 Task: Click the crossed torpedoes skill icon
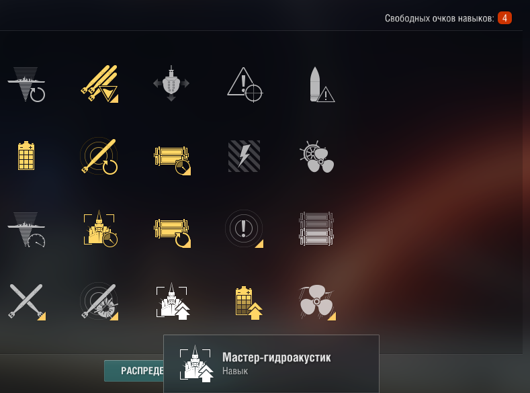tap(27, 302)
